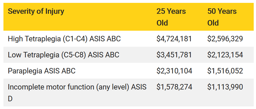Click the Severity of Injury column header

click(x=36, y=11)
